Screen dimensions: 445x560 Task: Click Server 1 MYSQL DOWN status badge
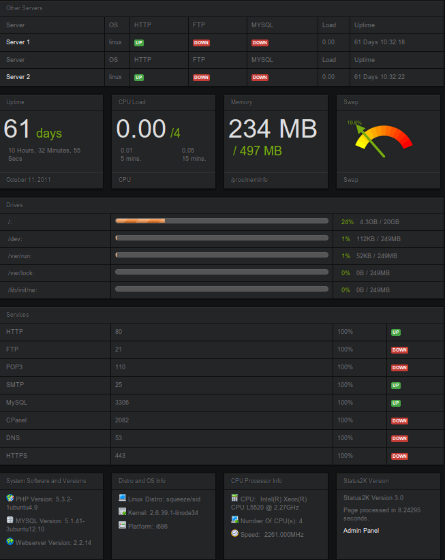tap(260, 42)
